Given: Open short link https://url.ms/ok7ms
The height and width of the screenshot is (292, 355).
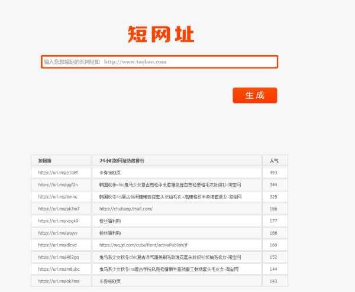Looking at the screenshot, I should [59, 281].
